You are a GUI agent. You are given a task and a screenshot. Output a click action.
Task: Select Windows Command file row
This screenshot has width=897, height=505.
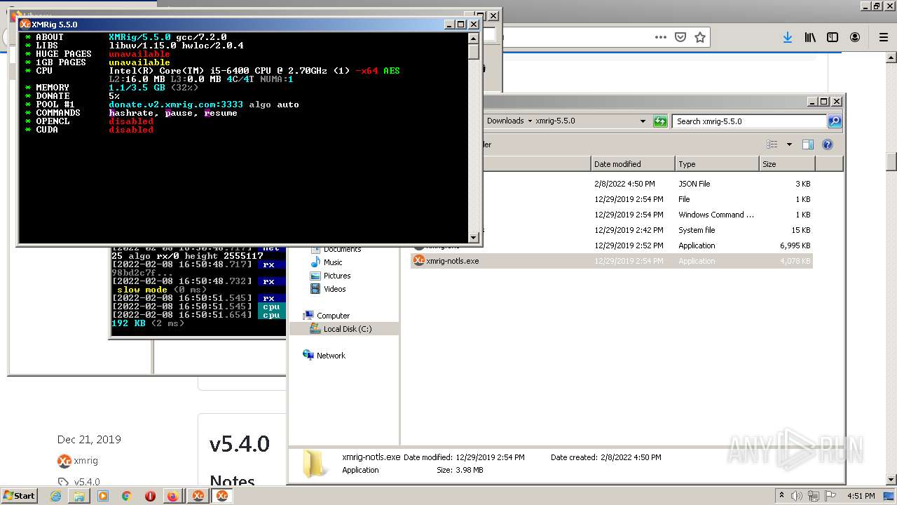coord(612,215)
